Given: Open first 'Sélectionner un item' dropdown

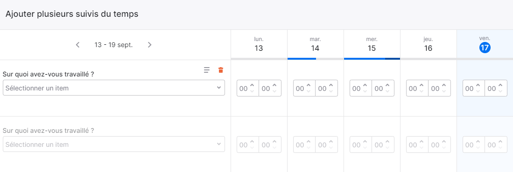Looking at the screenshot, I should pos(114,88).
